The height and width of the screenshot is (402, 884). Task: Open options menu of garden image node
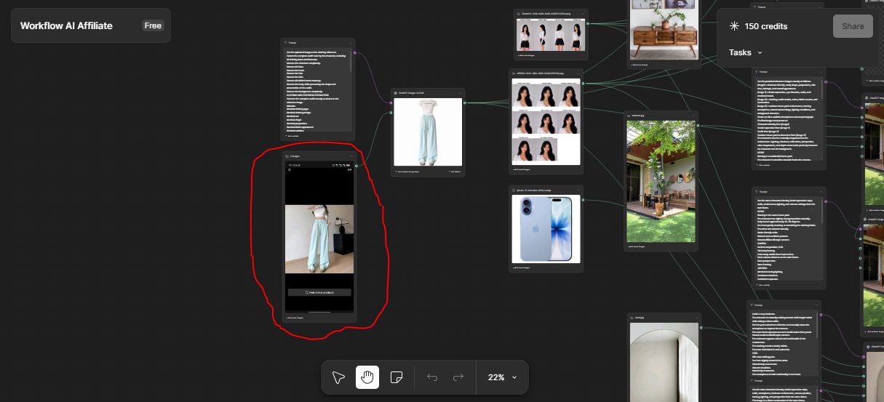[692, 114]
